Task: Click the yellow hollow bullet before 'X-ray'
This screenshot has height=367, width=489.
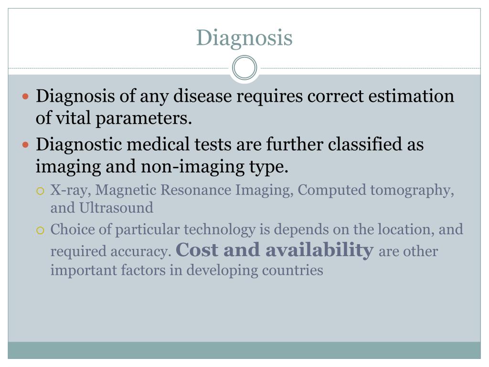Action: [40, 191]
